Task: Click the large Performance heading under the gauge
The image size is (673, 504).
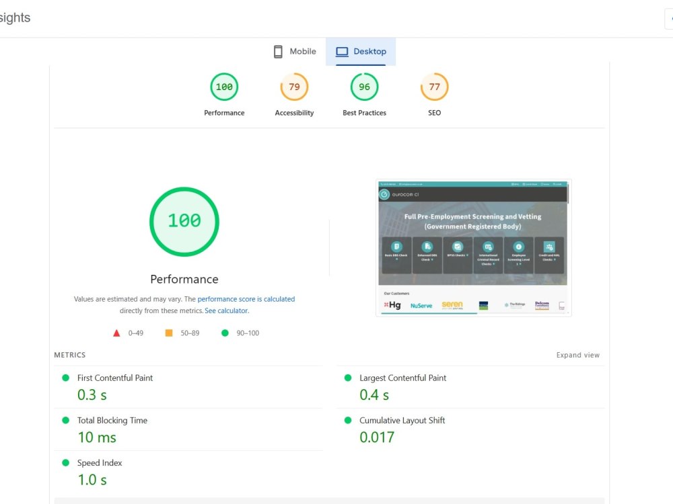Action: 184,280
